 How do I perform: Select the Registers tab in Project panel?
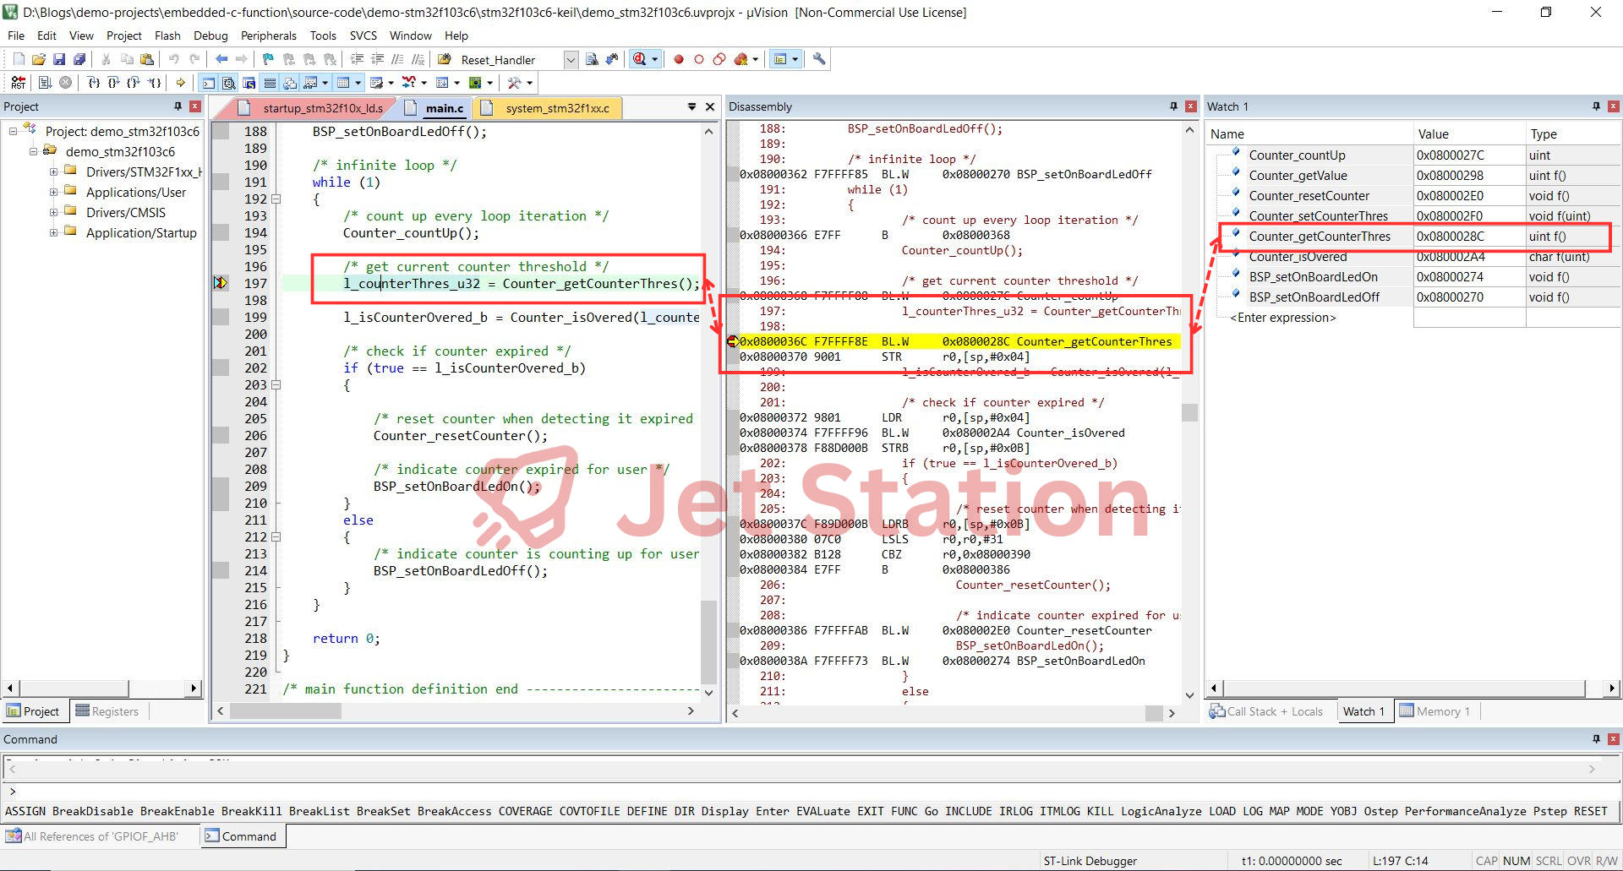[107, 711]
